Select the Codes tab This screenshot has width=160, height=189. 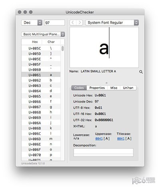pos(79,88)
